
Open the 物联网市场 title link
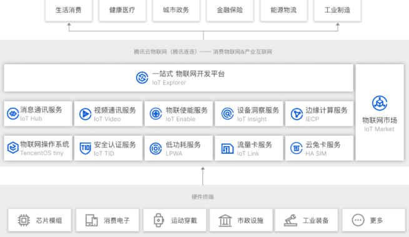380,120
